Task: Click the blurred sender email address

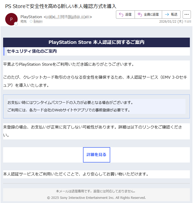Action: click(x=68, y=17)
